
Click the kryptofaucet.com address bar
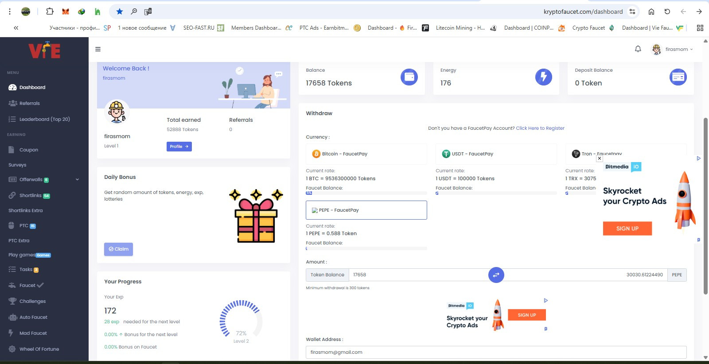point(583,12)
